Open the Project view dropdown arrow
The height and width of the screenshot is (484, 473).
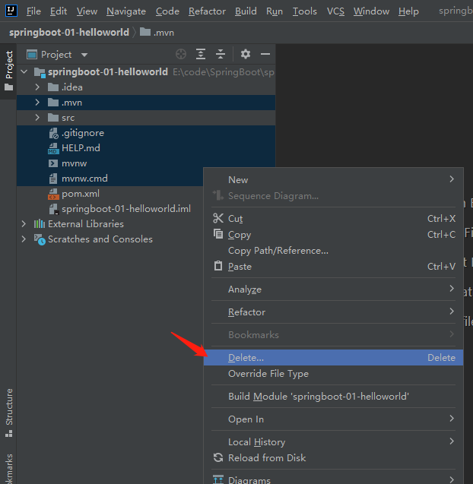coord(84,55)
